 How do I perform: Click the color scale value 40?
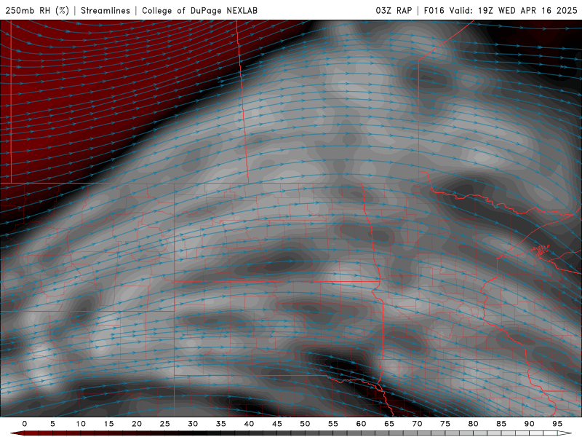[x=249, y=424]
